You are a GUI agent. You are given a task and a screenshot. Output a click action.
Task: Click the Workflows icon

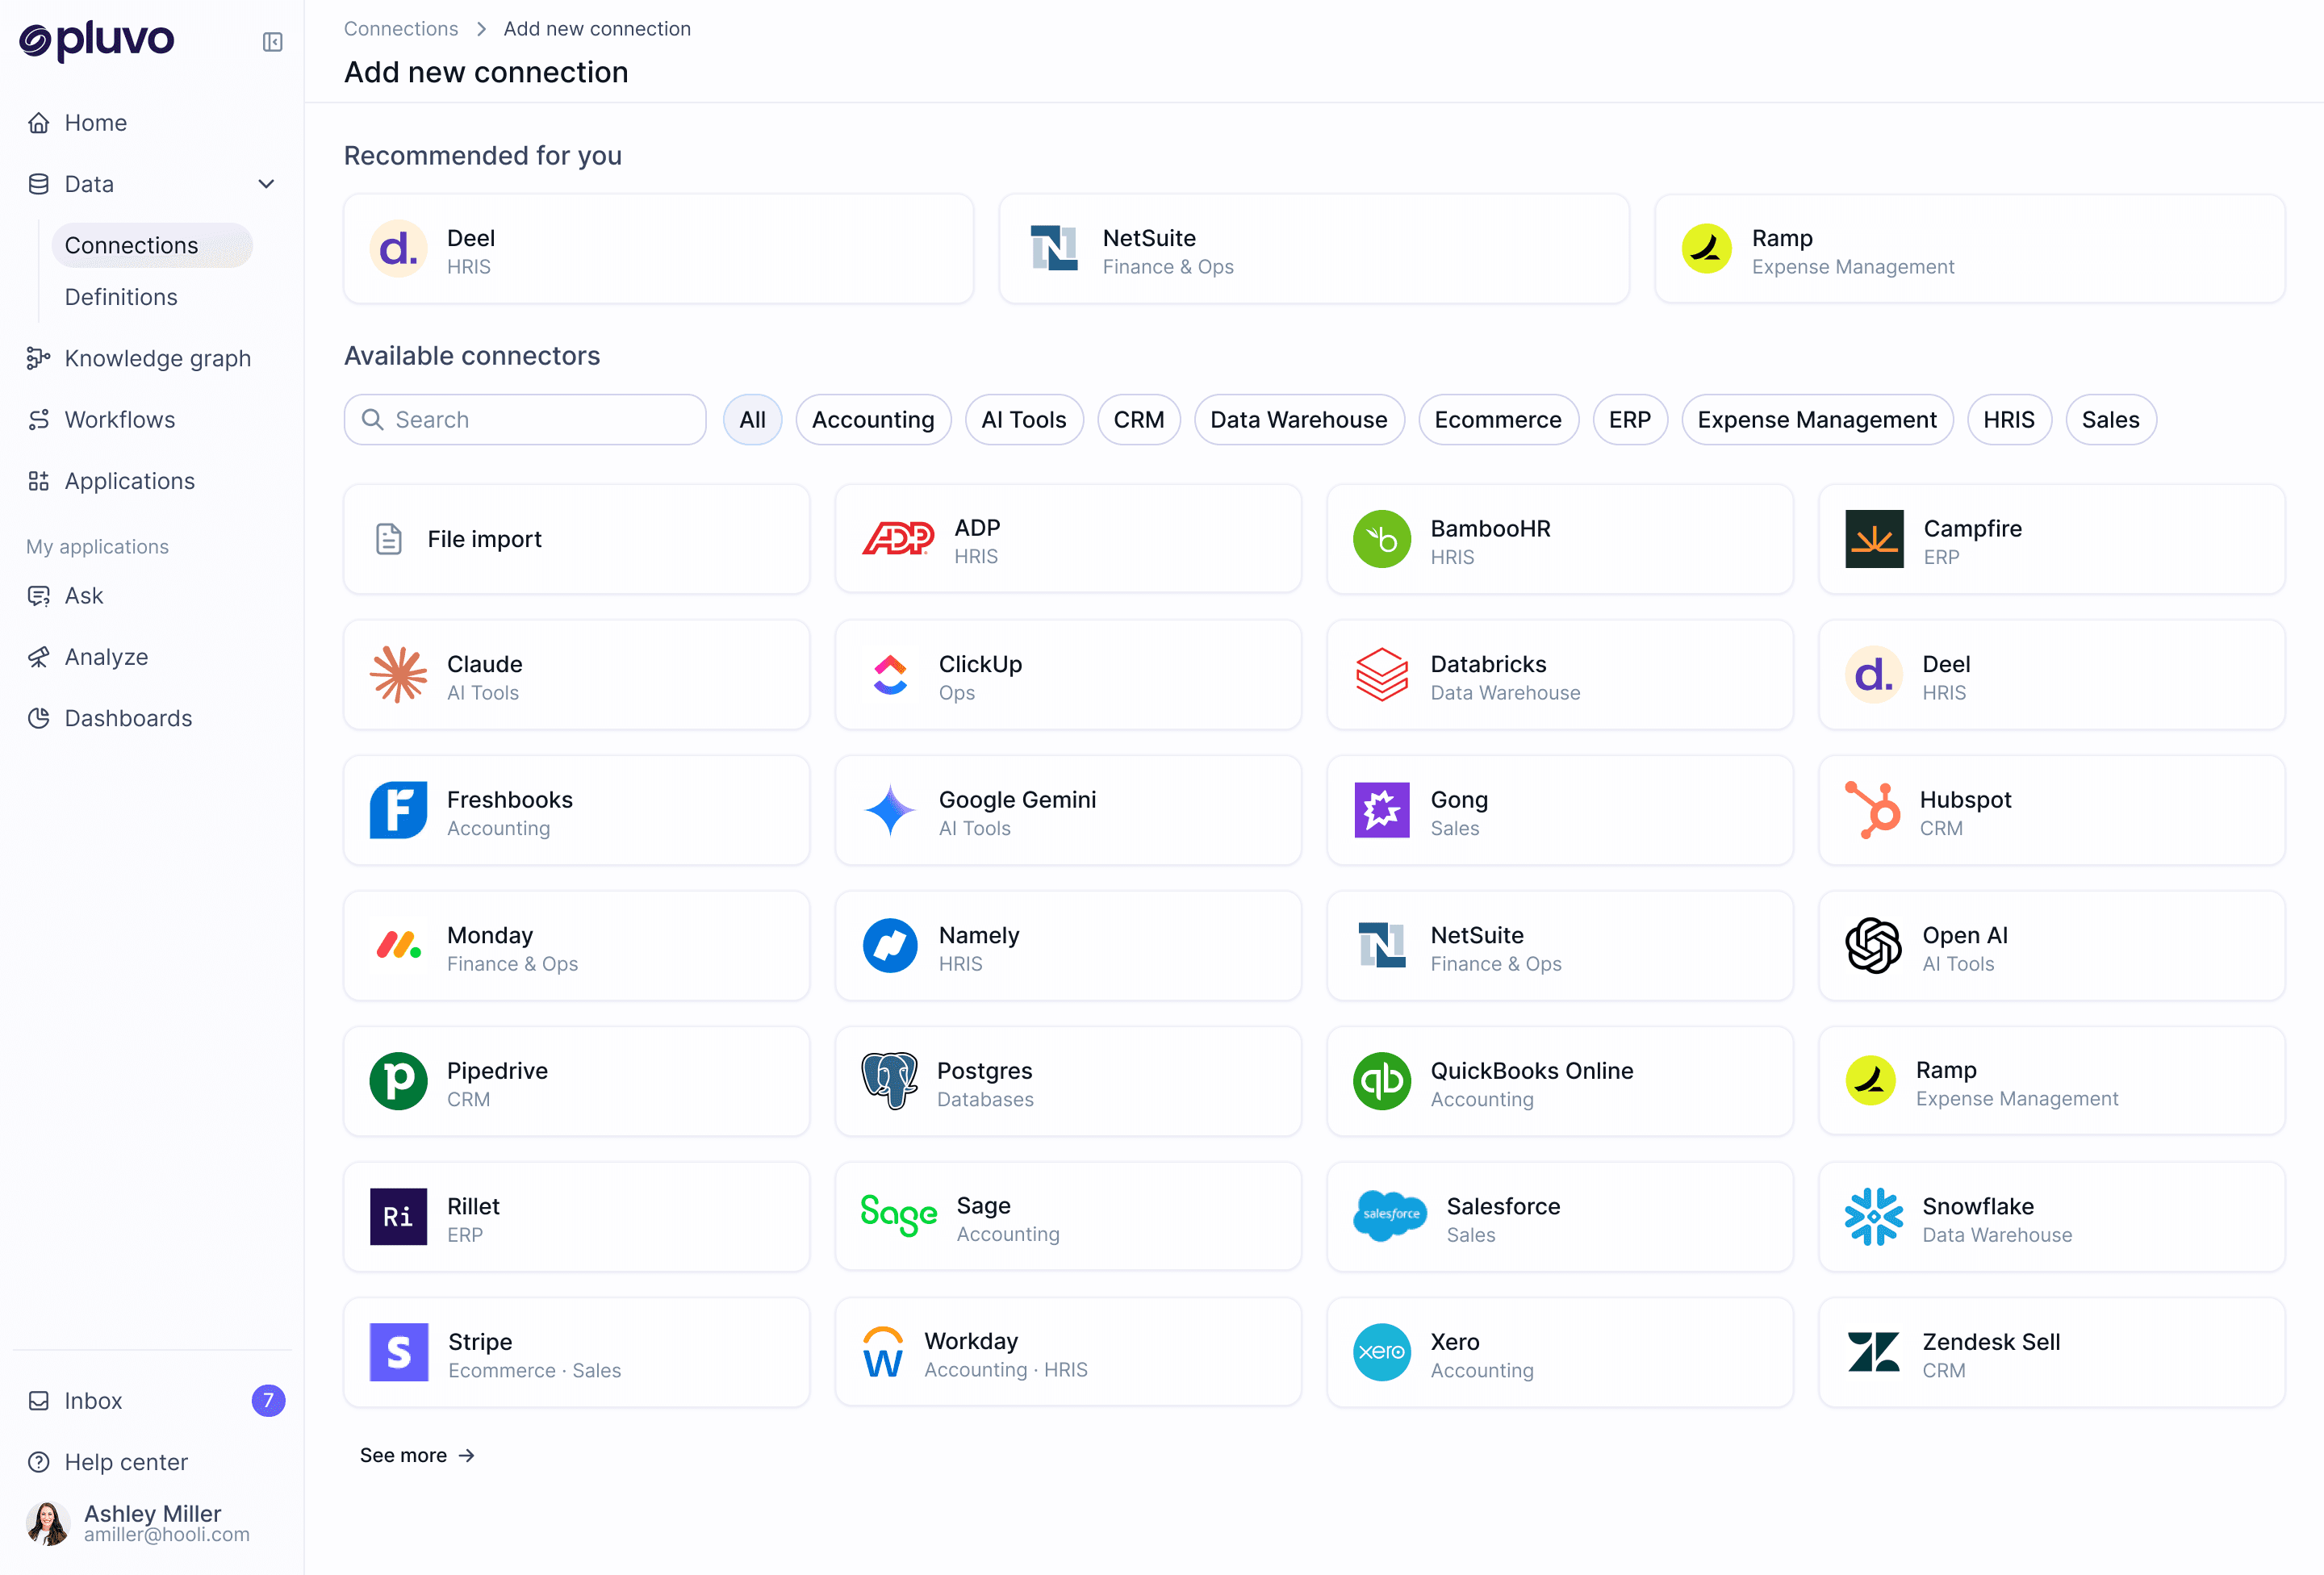[x=39, y=420]
